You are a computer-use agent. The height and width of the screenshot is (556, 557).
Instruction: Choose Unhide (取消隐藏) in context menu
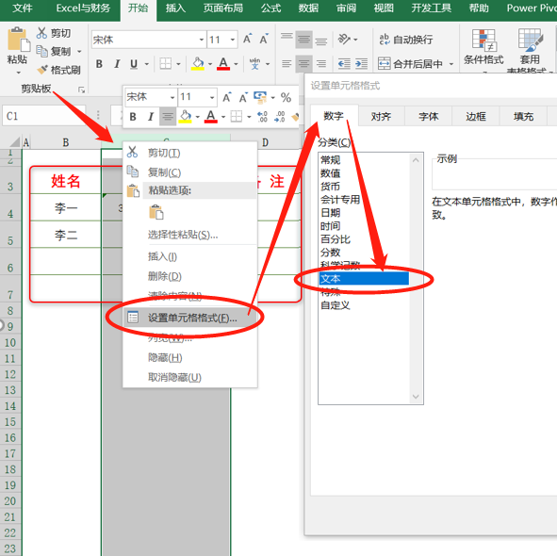189,377
